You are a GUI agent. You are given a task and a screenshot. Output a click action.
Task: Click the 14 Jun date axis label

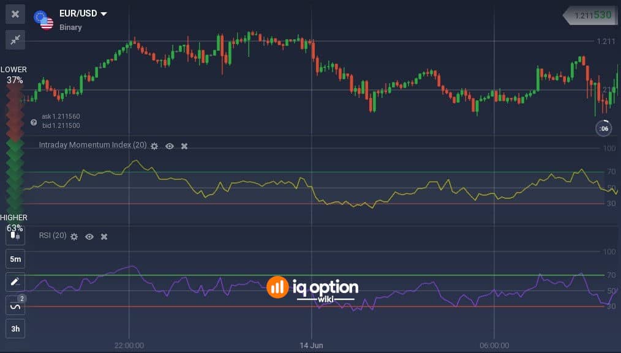311,346
